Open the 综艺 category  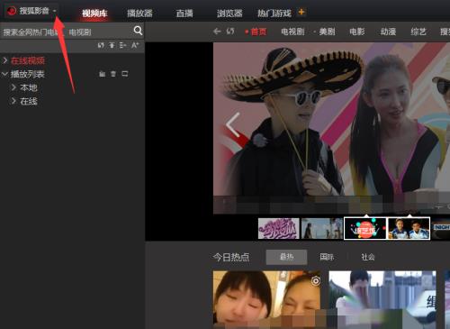[418, 32]
